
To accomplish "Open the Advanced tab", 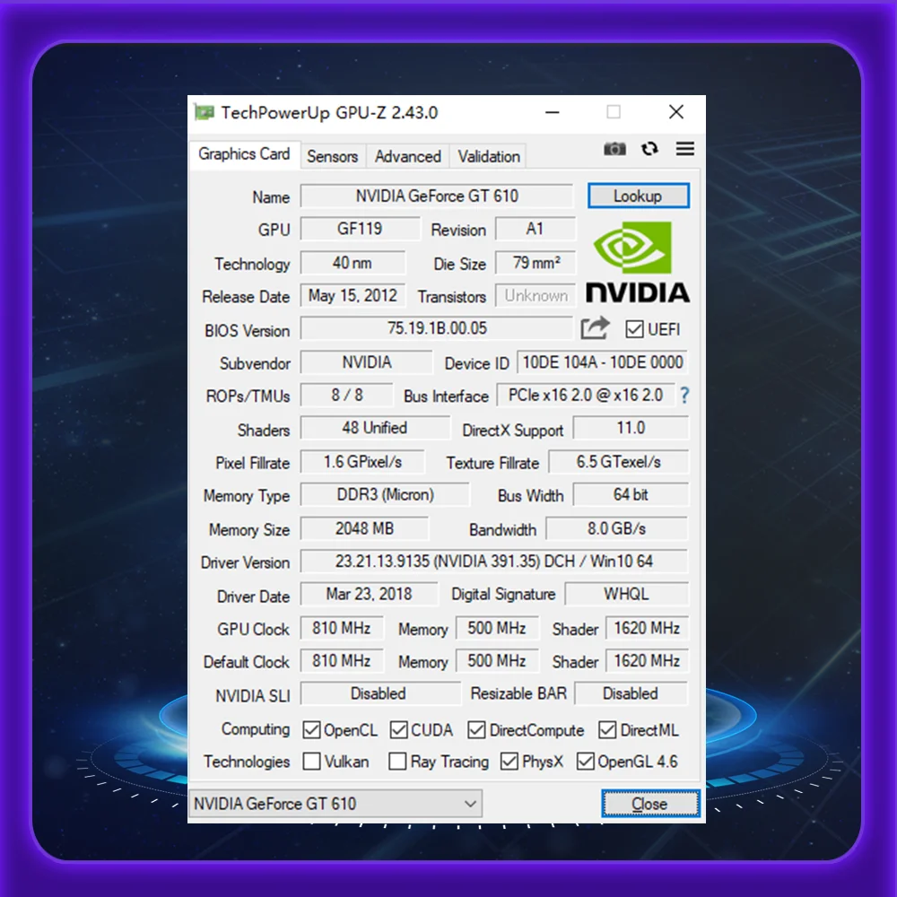I will click(x=407, y=156).
